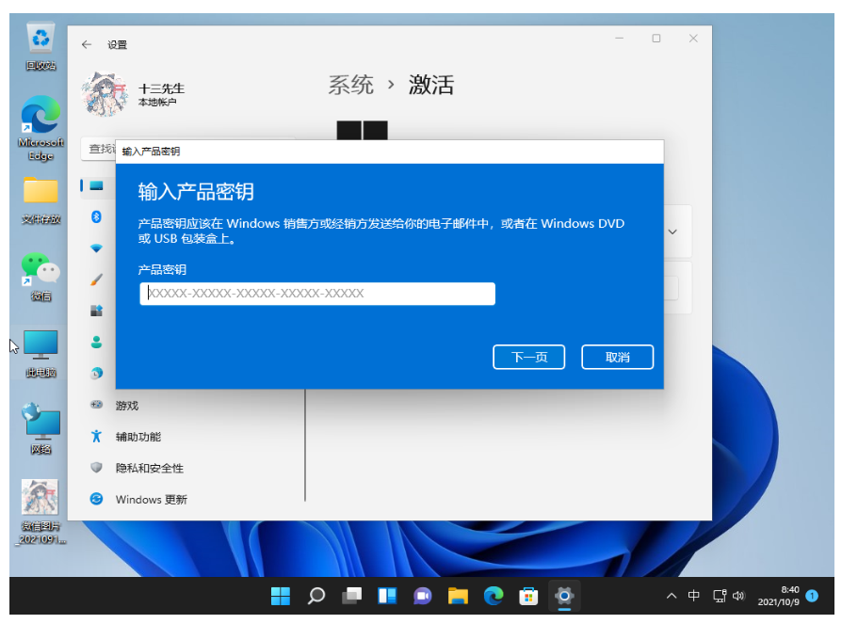
Task: Open personalization via the paintbrush icon
Action: click(96, 280)
